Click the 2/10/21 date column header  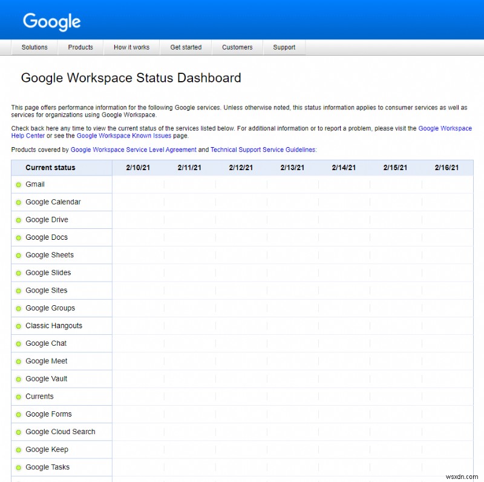pyautogui.click(x=138, y=168)
